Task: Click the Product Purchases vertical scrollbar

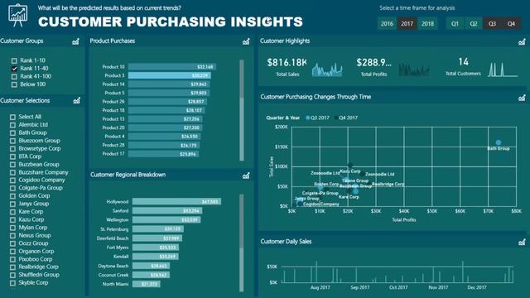Action: 242,110
